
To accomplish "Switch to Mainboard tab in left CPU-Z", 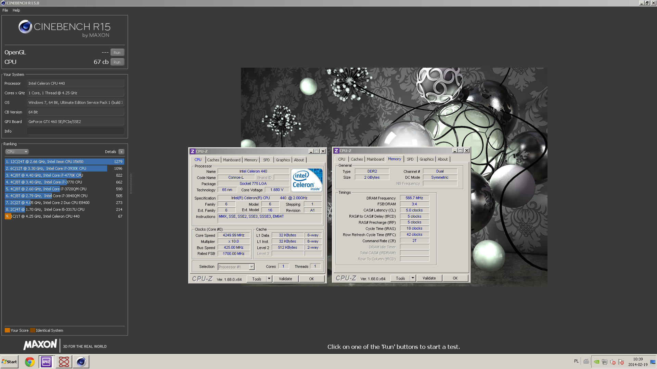I will (x=232, y=160).
